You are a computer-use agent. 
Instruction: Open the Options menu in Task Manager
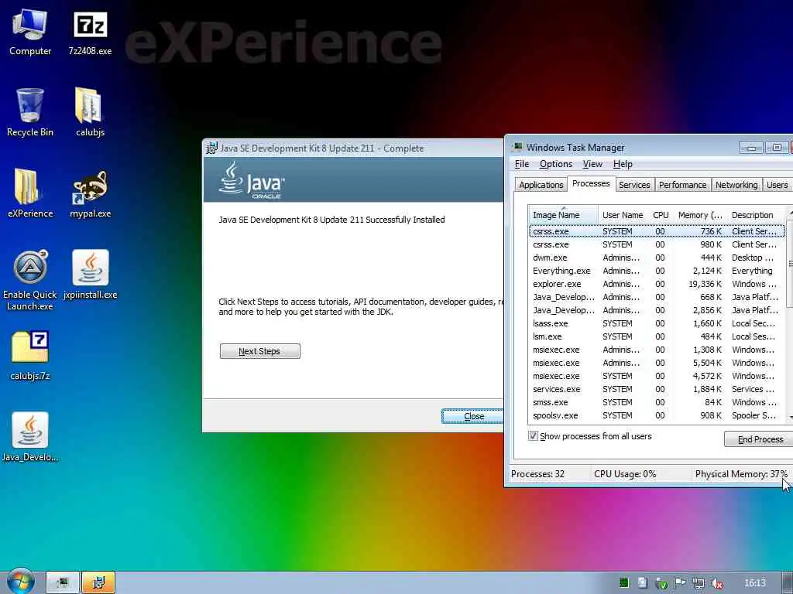556,164
